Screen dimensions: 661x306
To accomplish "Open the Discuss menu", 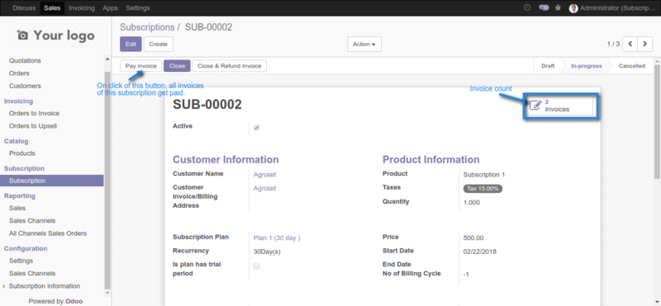I will (24, 8).
